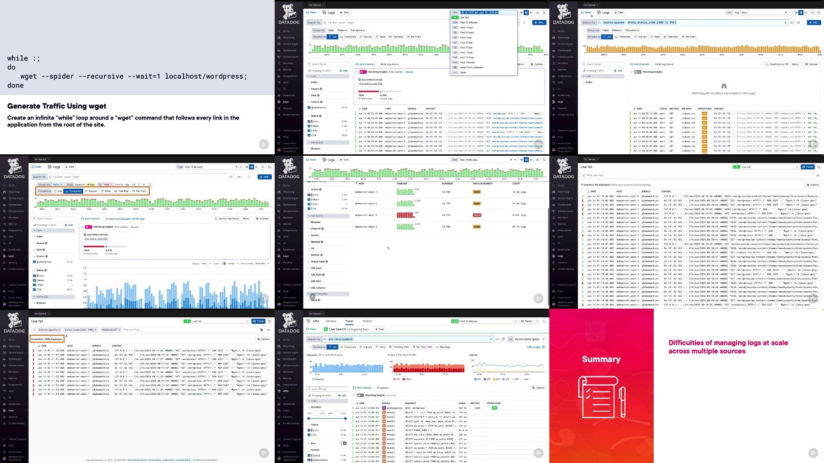Uncheck Ok status in Timeseries logs screenshot
This screenshot has height=463, width=824.
coord(35,289)
